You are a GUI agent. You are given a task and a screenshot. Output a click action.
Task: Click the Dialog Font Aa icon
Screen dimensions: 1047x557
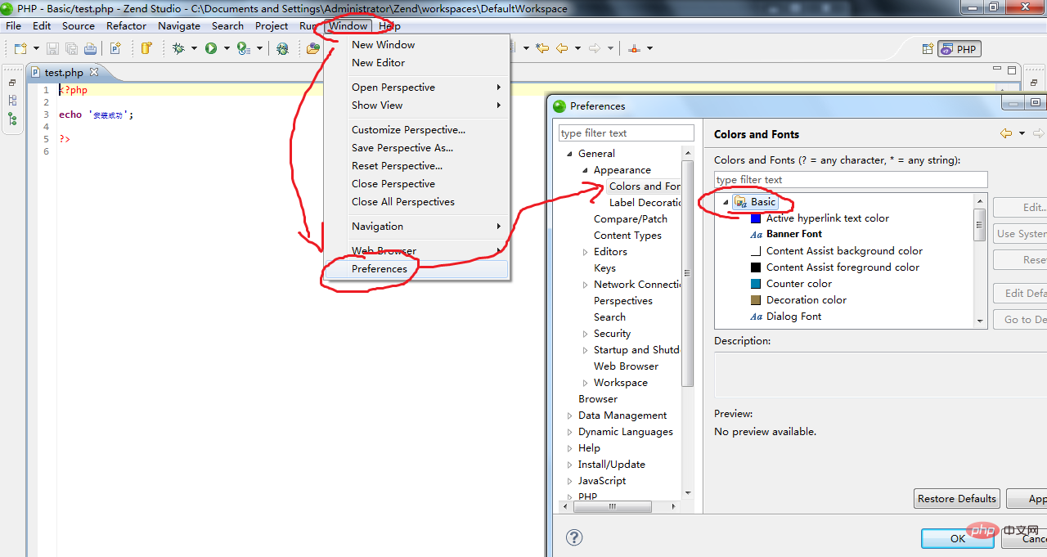(757, 317)
